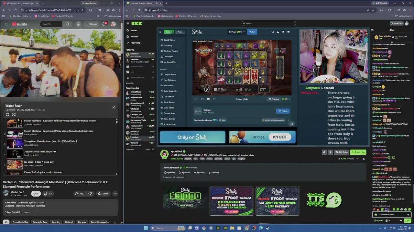Like the Cartel Bo video
The image size is (414, 232).
point(79,194)
